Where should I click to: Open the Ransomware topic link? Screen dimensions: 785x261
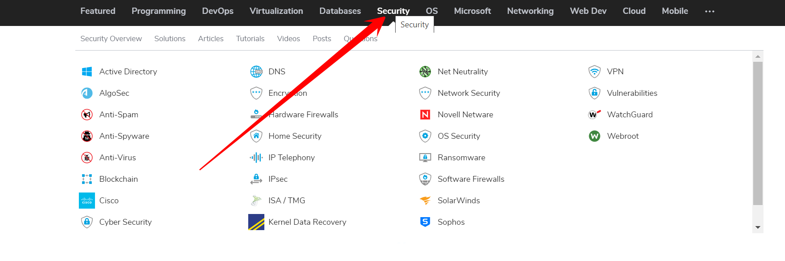pos(461,158)
